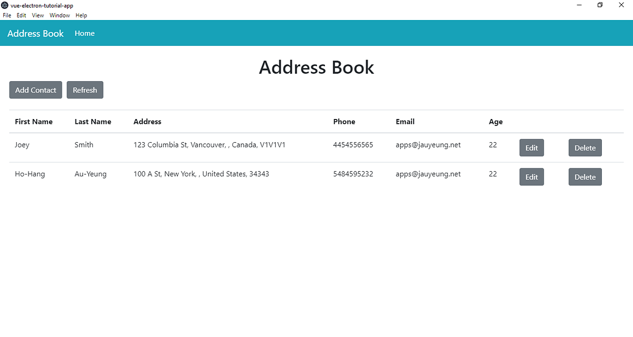Click the Email column header
Screen dimensions: 633x337
[x=405, y=122]
